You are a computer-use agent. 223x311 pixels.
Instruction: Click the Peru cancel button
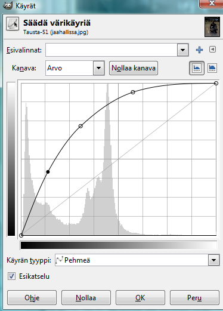click(194, 298)
